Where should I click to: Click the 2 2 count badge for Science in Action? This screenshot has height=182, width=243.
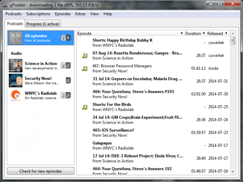[x=66, y=66]
